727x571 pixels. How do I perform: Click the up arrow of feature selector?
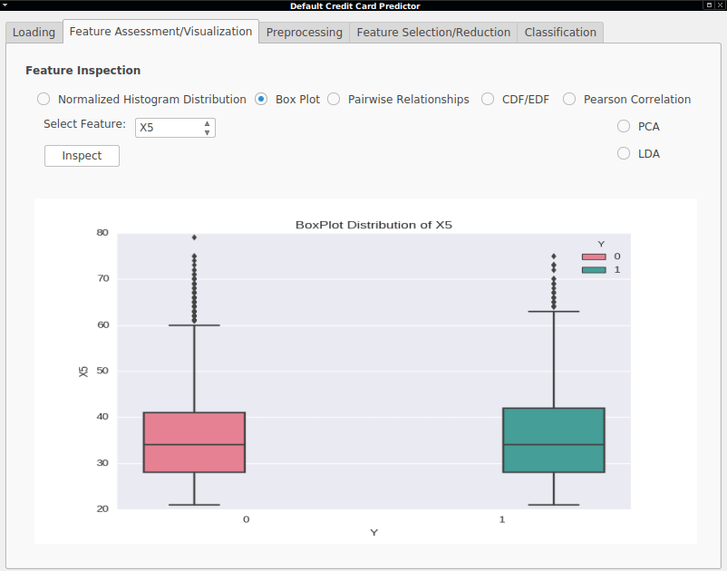207,123
